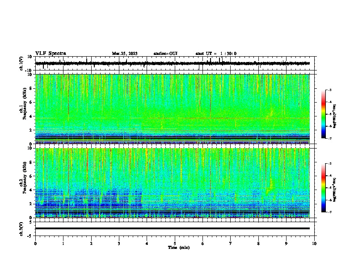Viewport: 354px width, 273px height.
Task: Click time axis tick label "9"
Action: [x=286, y=244]
